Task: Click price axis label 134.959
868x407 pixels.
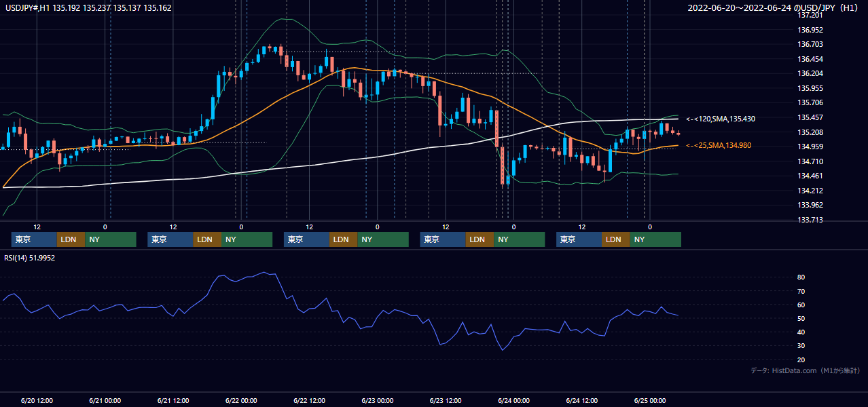Action: click(811, 147)
